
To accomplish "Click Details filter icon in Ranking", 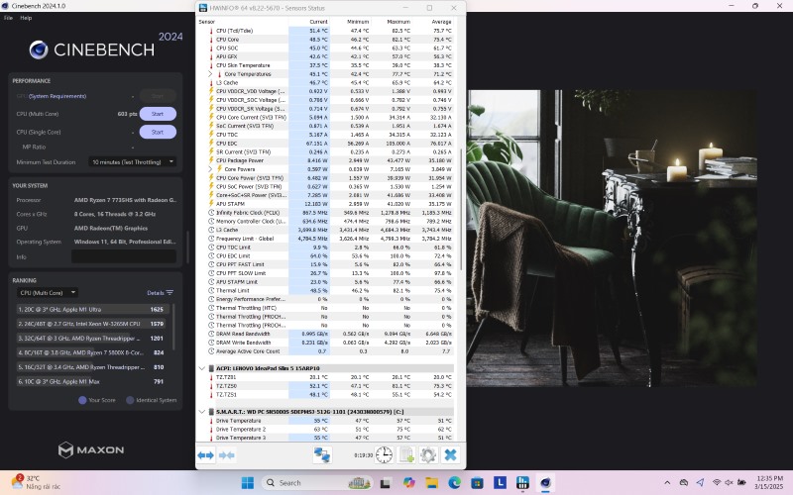I will click(x=170, y=292).
